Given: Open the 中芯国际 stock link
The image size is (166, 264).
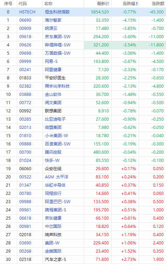Looking at the screenshot, I should pos(53,227).
